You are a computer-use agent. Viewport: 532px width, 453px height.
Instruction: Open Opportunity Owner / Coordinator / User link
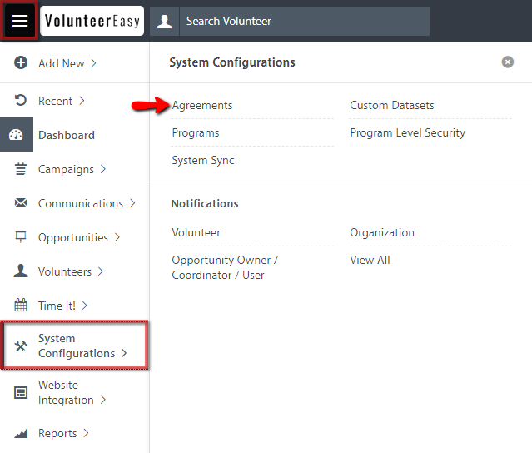click(x=225, y=267)
